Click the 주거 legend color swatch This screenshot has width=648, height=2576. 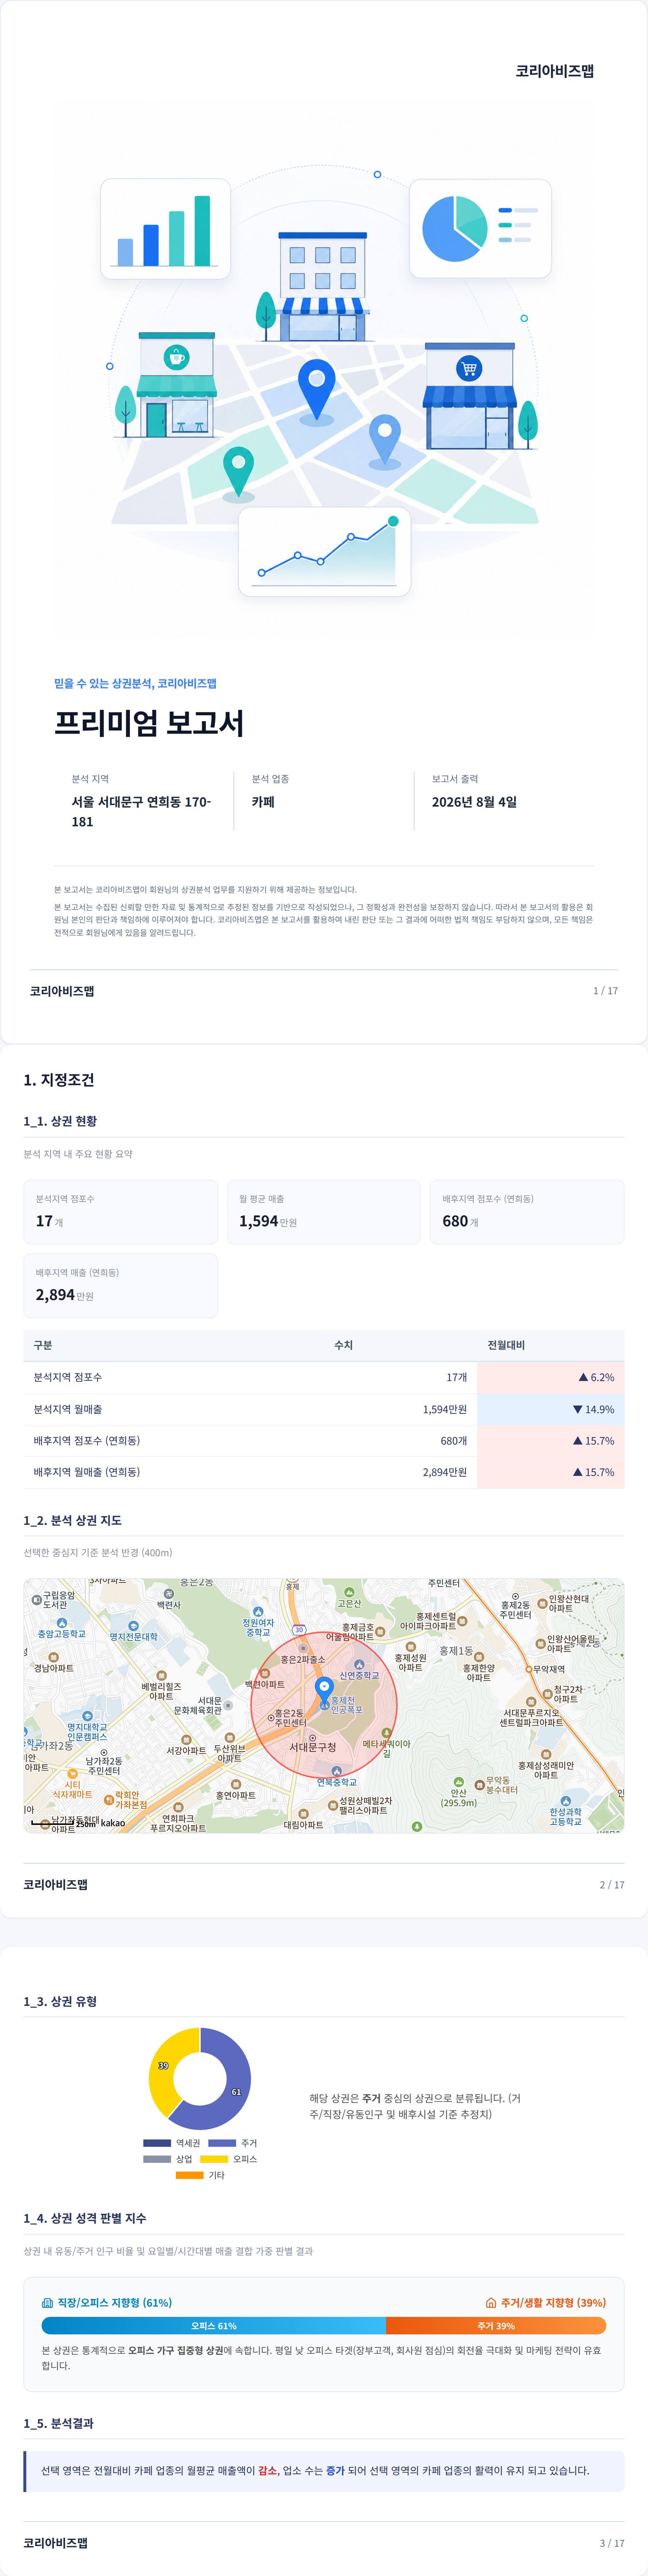222,2143
